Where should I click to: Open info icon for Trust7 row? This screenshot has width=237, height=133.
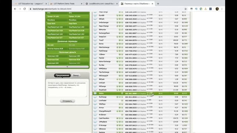point(95,40)
